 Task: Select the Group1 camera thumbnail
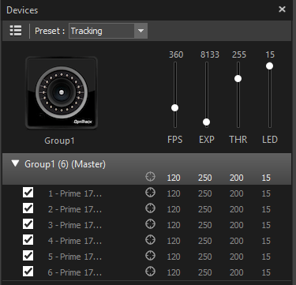(62, 92)
